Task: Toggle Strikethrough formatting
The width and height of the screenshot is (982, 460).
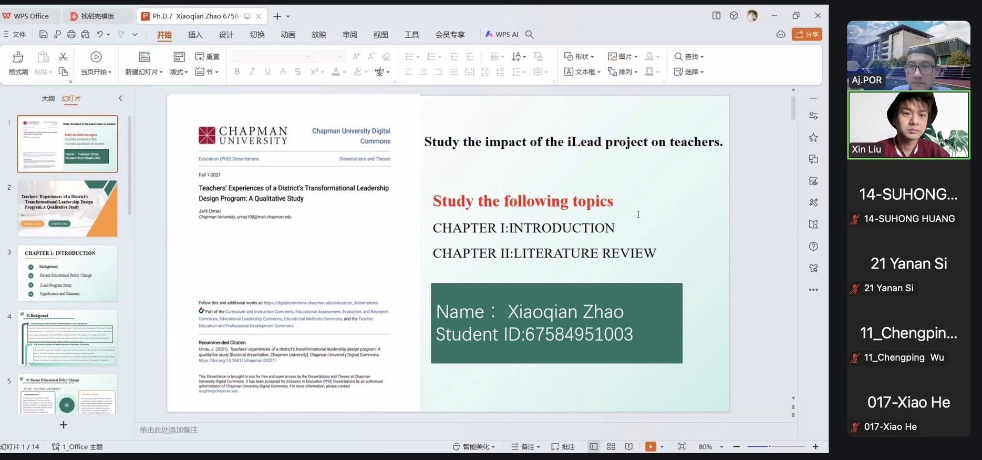Action: tap(283, 71)
